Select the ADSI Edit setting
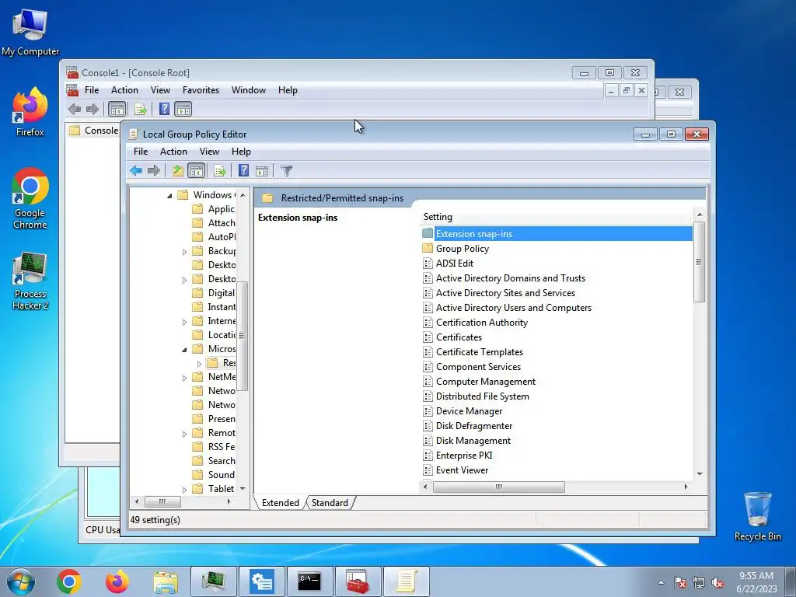796x597 pixels. [x=454, y=264]
